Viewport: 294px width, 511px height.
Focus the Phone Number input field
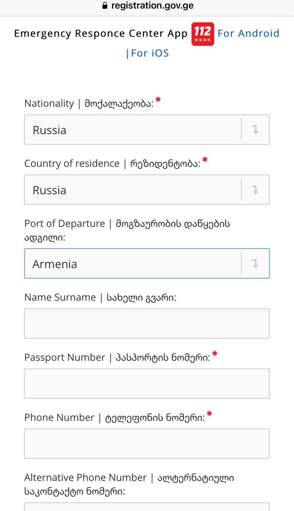[147, 444]
